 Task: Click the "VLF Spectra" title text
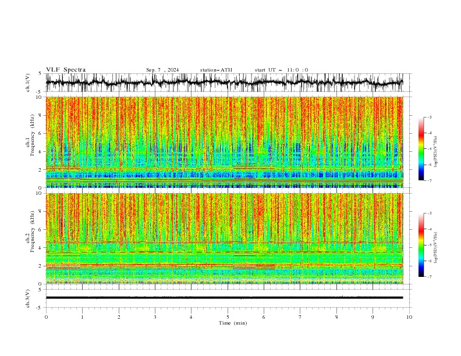66,70
